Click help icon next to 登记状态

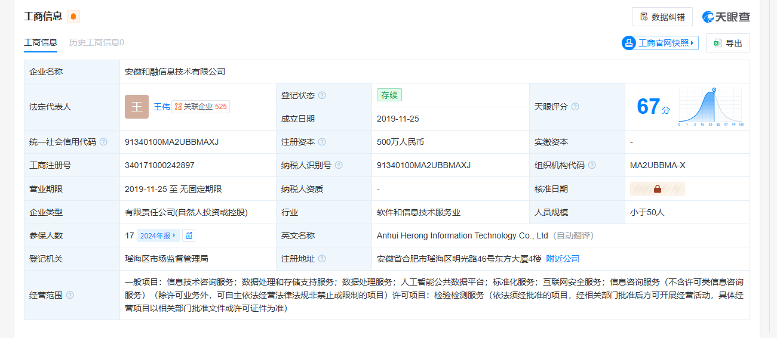(322, 95)
